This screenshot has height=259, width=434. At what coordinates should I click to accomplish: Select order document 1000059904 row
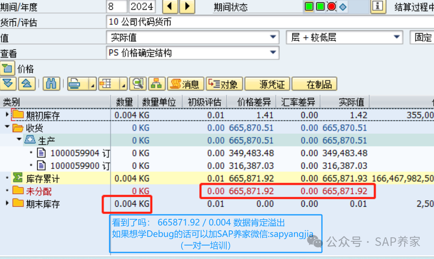[x=217, y=153]
